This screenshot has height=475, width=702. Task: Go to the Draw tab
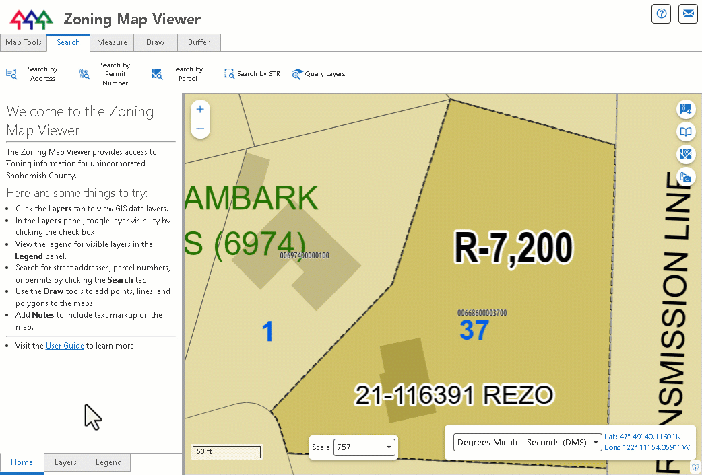tap(156, 42)
